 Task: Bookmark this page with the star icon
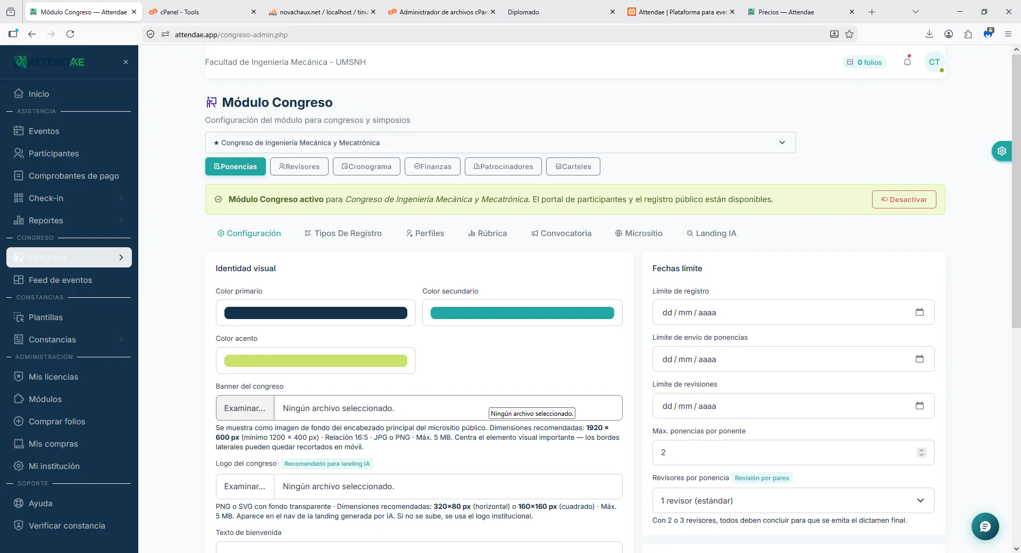click(849, 34)
